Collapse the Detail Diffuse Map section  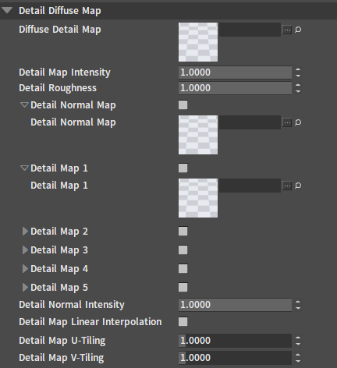coord(7,11)
